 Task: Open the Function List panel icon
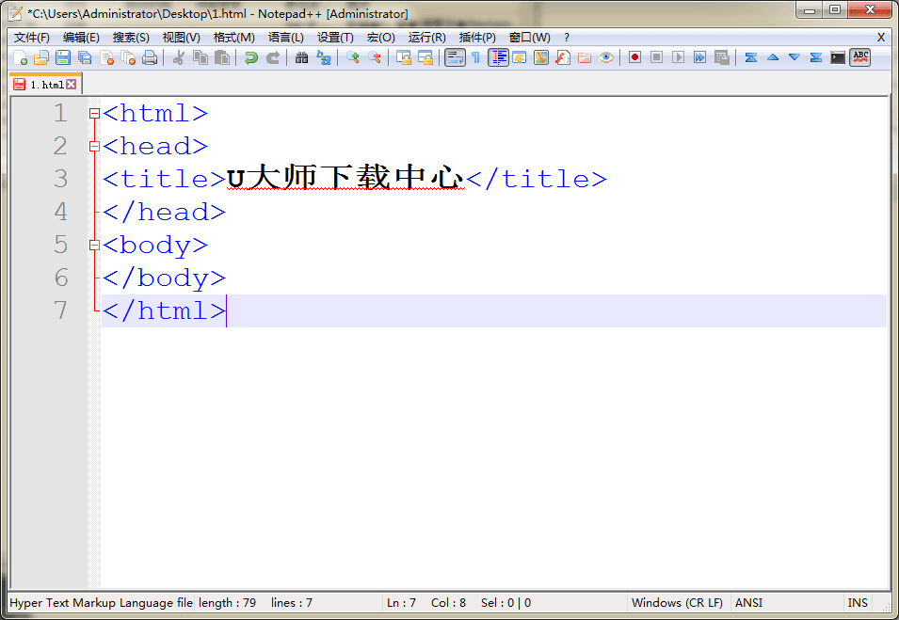(x=562, y=57)
